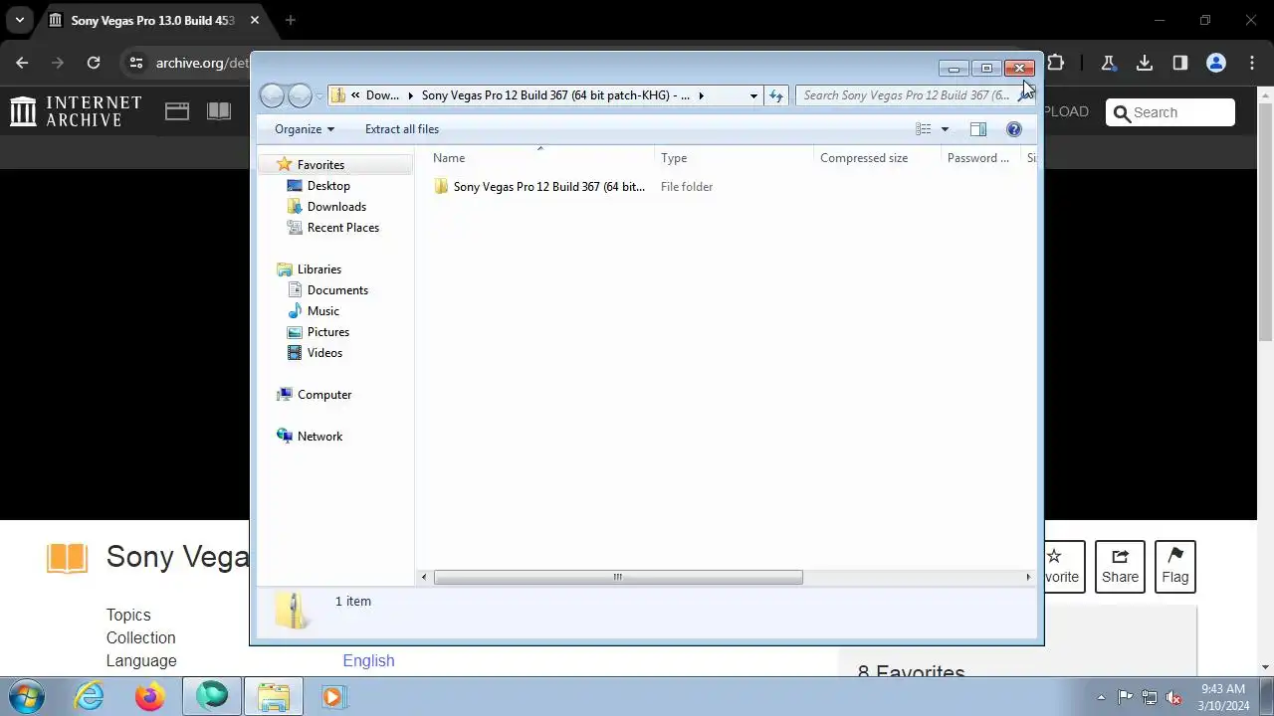The image size is (1274, 716).
Task: Open Windows Start button
Action: pos(27,696)
